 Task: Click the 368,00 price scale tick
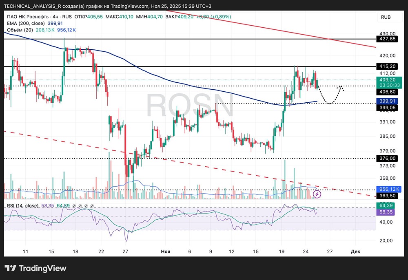coord(388,178)
